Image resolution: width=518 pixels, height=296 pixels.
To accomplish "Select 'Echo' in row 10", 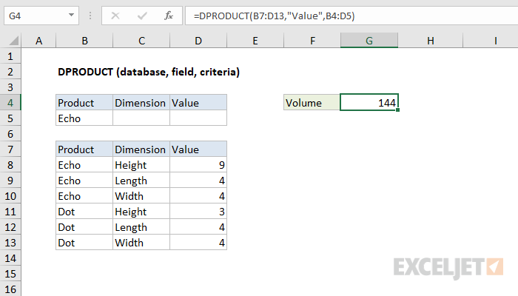I will pyautogui.click(x=84, y=196).
